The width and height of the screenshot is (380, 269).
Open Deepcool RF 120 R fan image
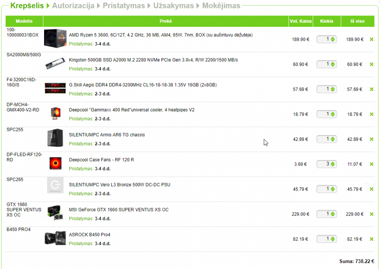tap(55, 163)
